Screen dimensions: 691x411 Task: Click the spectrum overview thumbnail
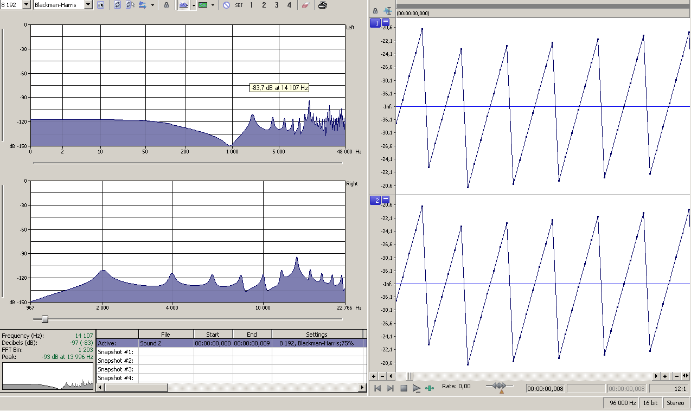pyautogui.click(x=48, y=376)
